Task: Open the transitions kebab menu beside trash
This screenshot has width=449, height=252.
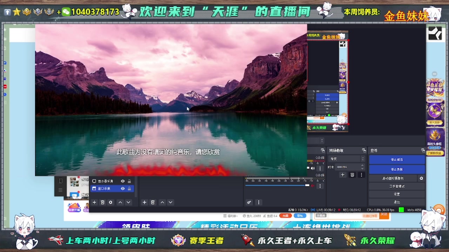Action: tap(361, 175)
